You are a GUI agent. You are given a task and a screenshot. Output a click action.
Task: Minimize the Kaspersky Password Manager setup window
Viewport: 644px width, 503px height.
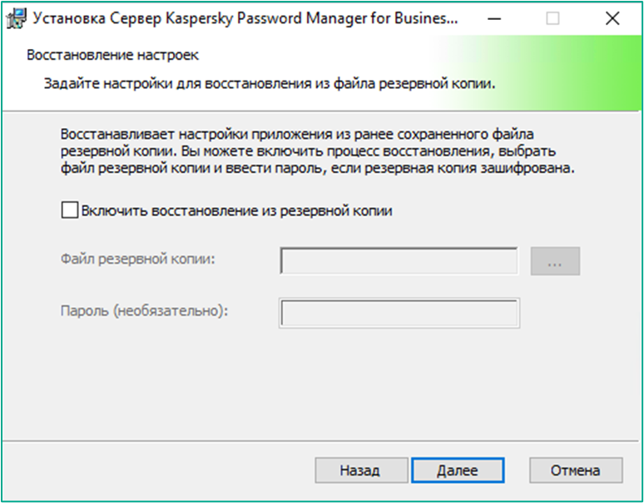494,19
